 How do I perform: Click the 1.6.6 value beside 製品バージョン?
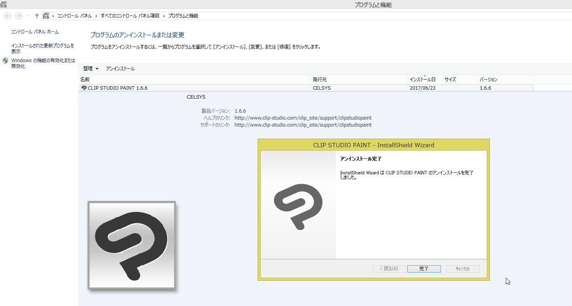(240, 111)
